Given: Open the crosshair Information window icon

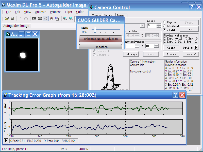Looking at the screenshot, I should click(40, 19).
